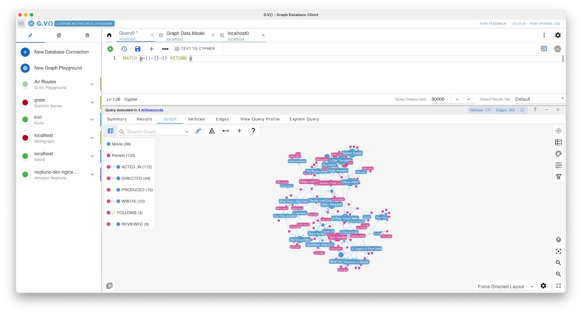Switch to the Results tab
The width and height of the screenshot is (582, 314).
coord(144,119)
